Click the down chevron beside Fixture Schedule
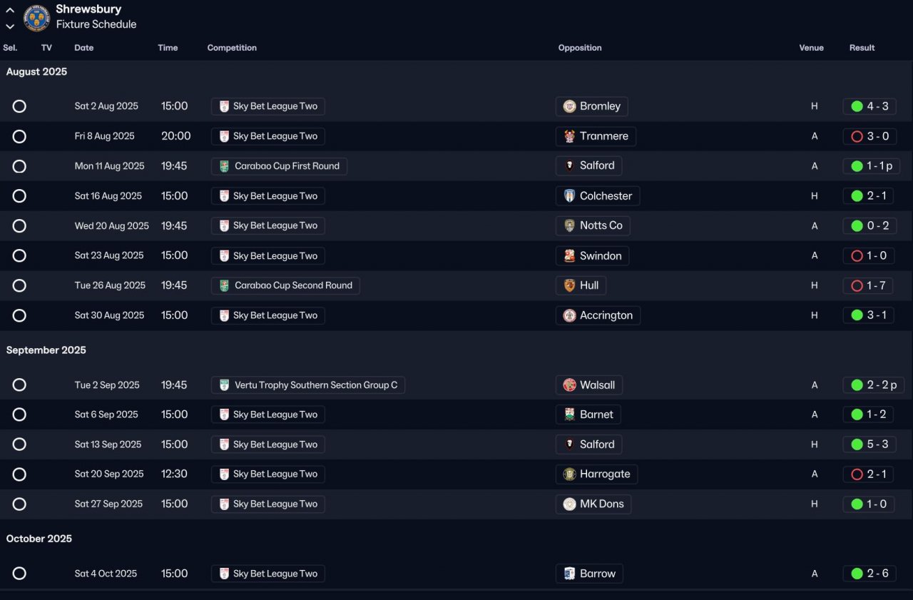 [x=10, y=26]
